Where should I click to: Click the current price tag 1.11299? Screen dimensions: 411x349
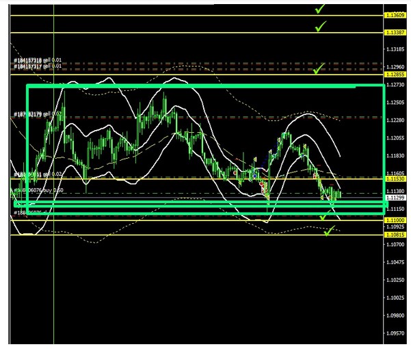tap(394, 197)
